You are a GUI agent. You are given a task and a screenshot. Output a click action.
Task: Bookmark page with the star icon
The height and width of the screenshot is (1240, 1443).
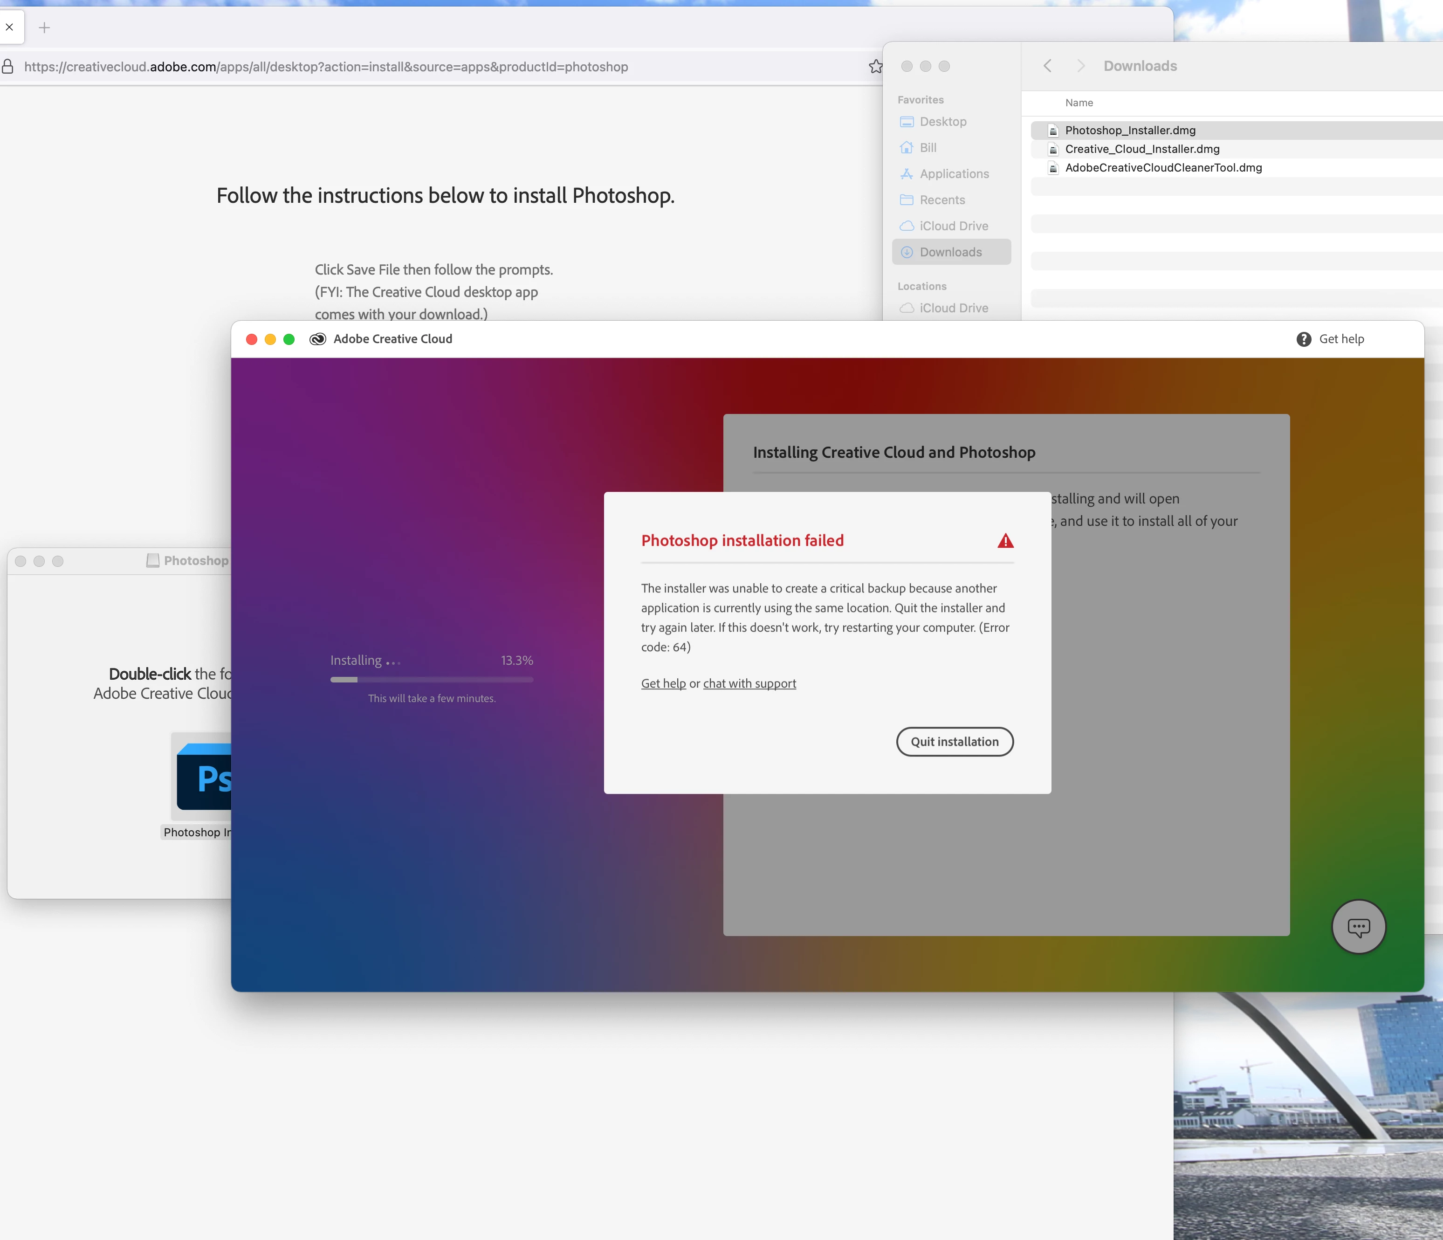click(x=875, y=67)
